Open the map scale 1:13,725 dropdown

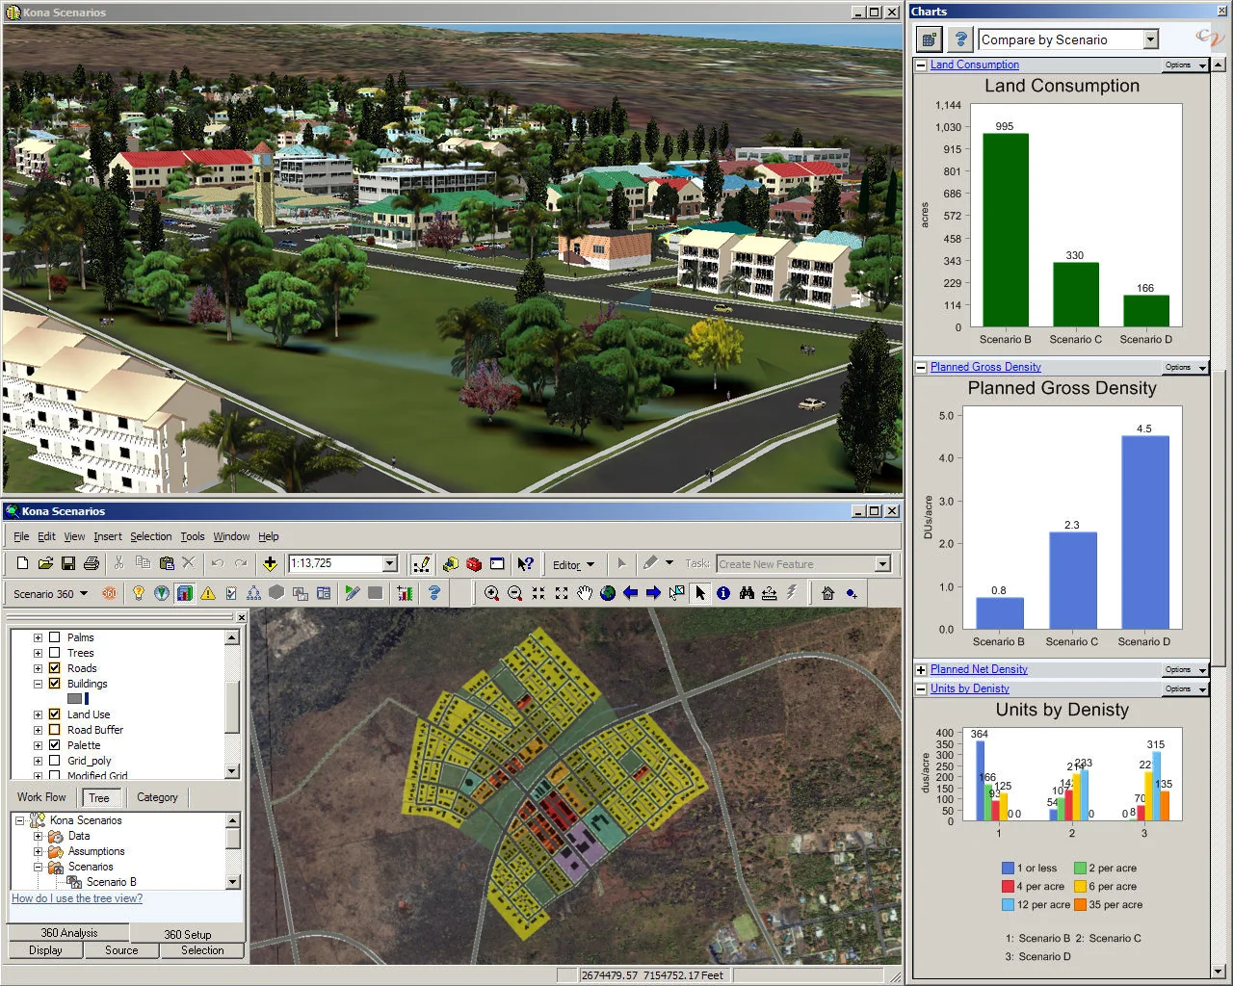tap(390, 563)
